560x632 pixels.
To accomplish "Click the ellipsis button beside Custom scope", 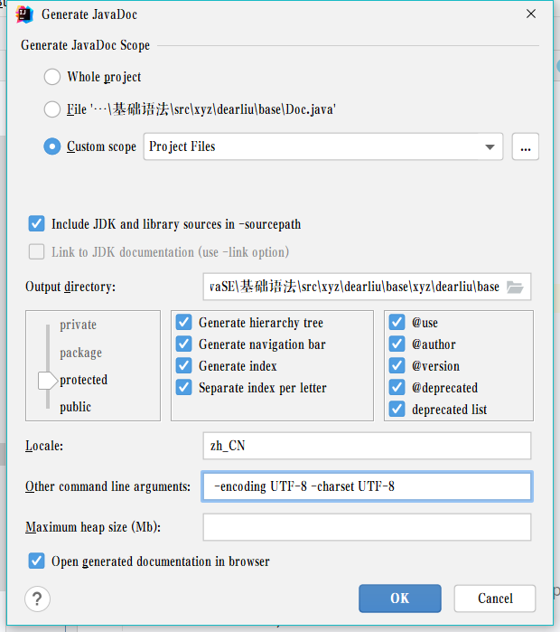I will [x=526, y=146].
